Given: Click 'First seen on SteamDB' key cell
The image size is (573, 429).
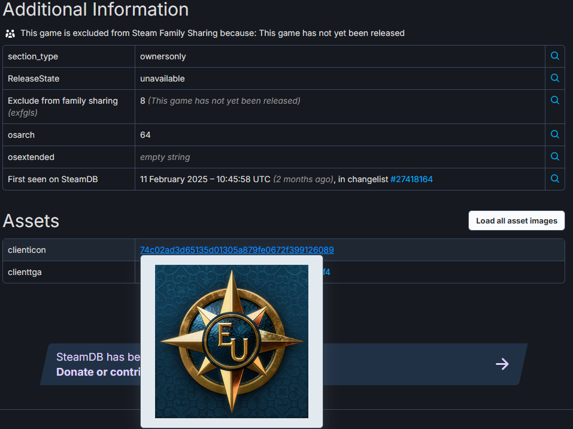Looking at the screenshot, I should pos(69,179).
